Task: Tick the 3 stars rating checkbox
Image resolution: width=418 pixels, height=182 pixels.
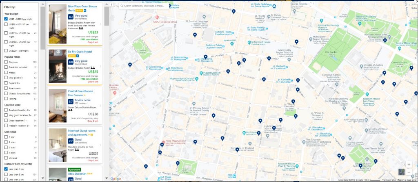Action: point(6,147)
